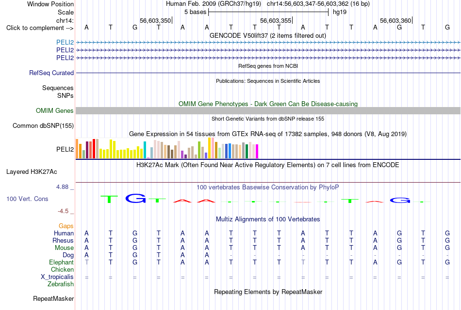Click the 'RefSeq genes from NCBI' title
Viewport: 461px width, 310px height.
coord(268,66)
